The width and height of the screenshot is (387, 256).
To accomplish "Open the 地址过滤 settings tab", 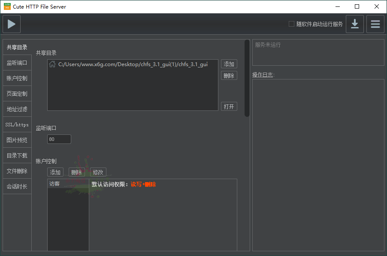I will 17,109.
